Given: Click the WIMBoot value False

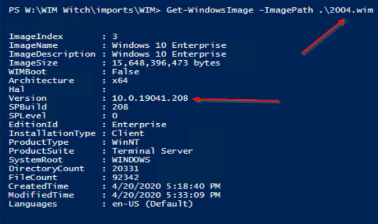Looking at the screenshot, I should tap(126, 72).
